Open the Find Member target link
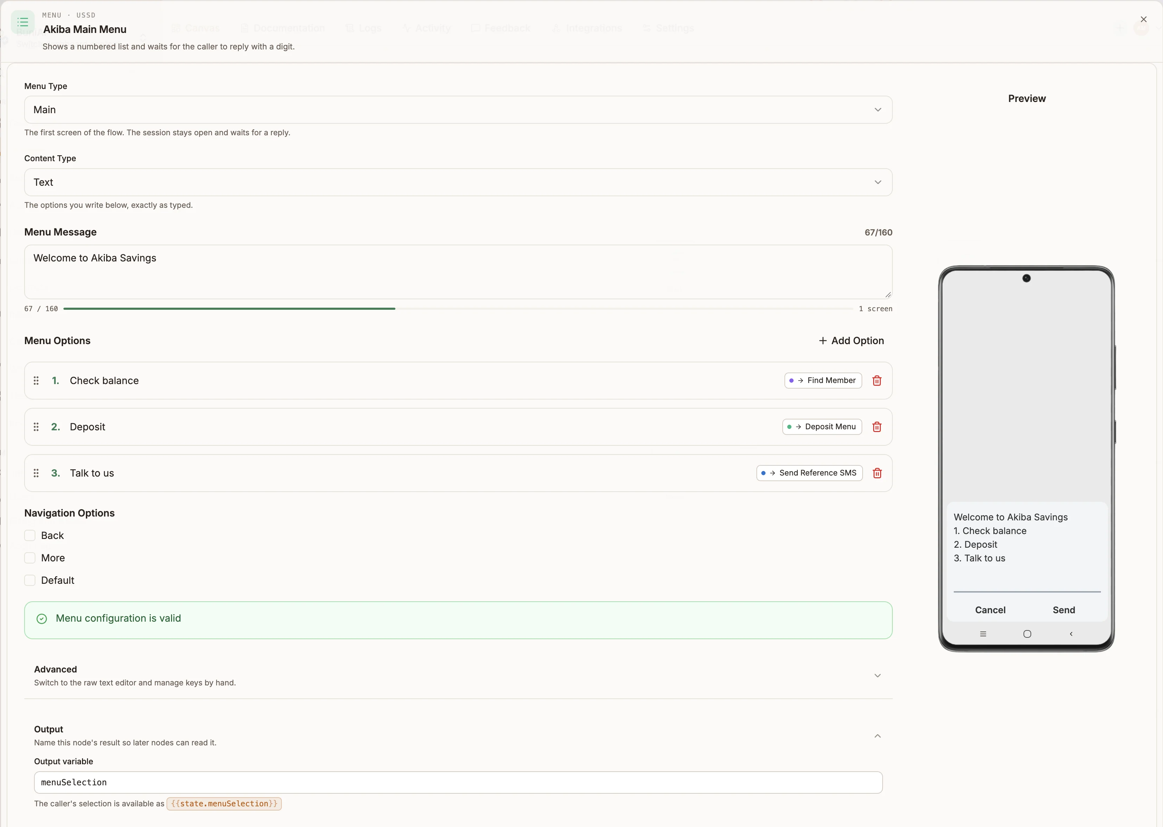 click(x=823, y=381)
